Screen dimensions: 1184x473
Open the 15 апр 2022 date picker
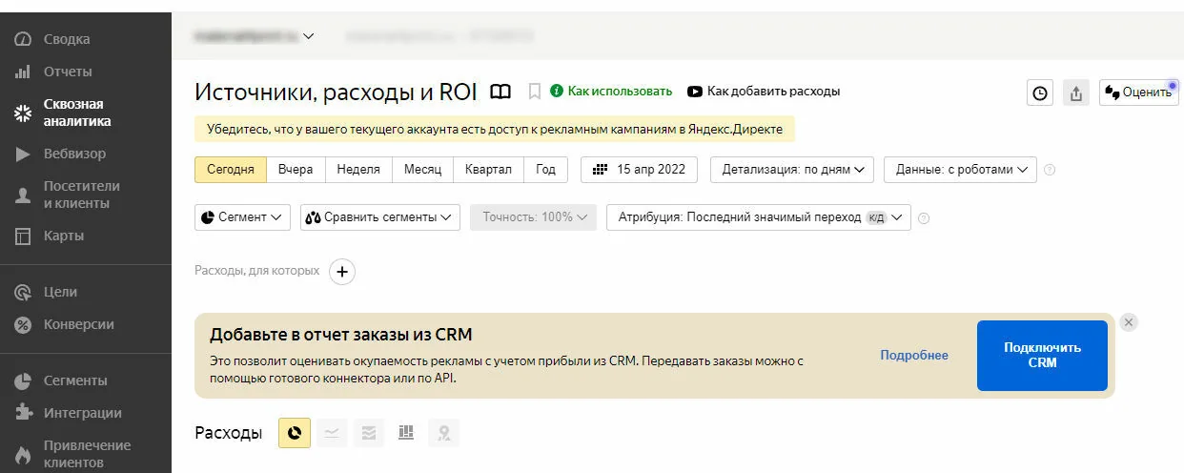tap(639, 170)
